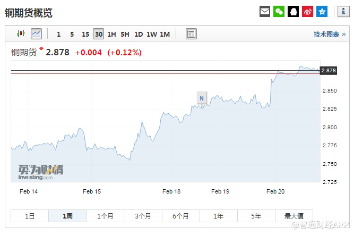The image size is (354, 235).
Task: Share to QQ using the penguin icon
Action: tap(293, 11)
